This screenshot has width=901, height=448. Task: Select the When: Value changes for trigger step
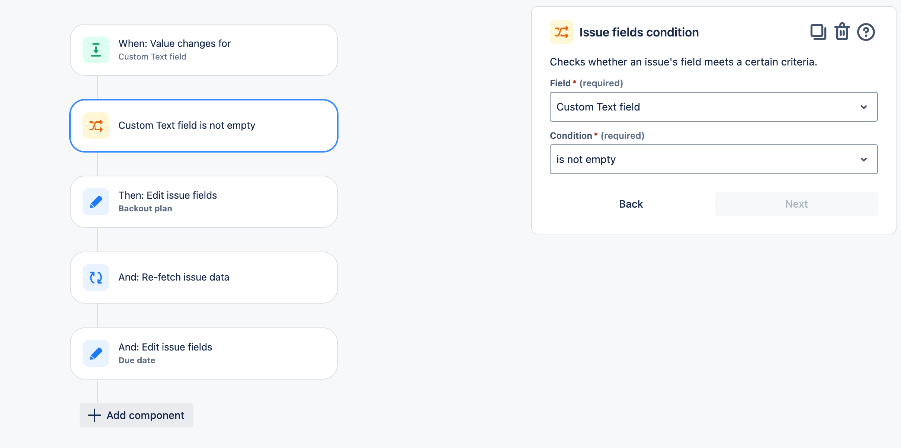pos(223,50)
